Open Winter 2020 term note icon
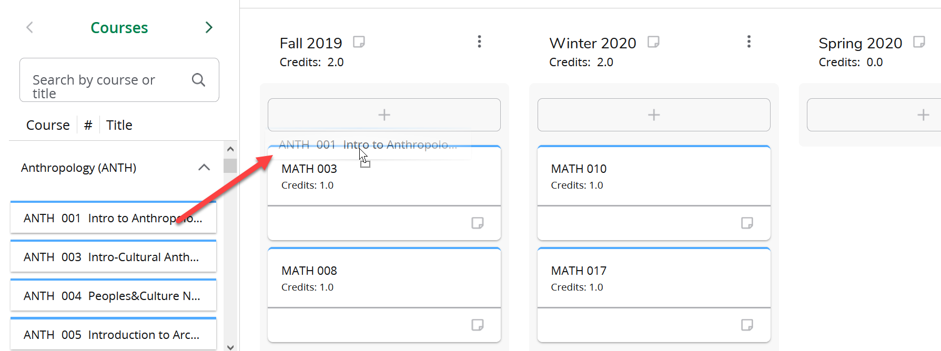Screen dimensions: 941x351 (x=653, y=42)
